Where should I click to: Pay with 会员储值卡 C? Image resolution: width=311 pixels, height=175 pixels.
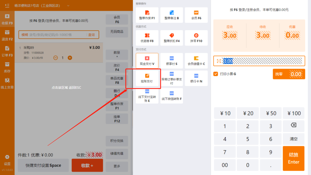click(196, 60)
